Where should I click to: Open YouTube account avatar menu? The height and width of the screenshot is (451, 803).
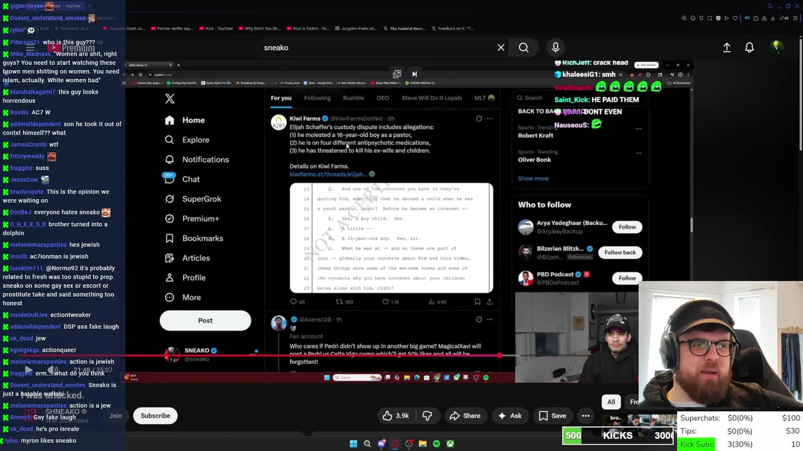tap(776, 47)
